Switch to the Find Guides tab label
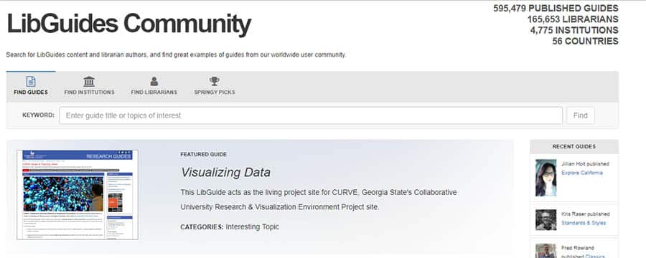 click(x=30, y=92)
